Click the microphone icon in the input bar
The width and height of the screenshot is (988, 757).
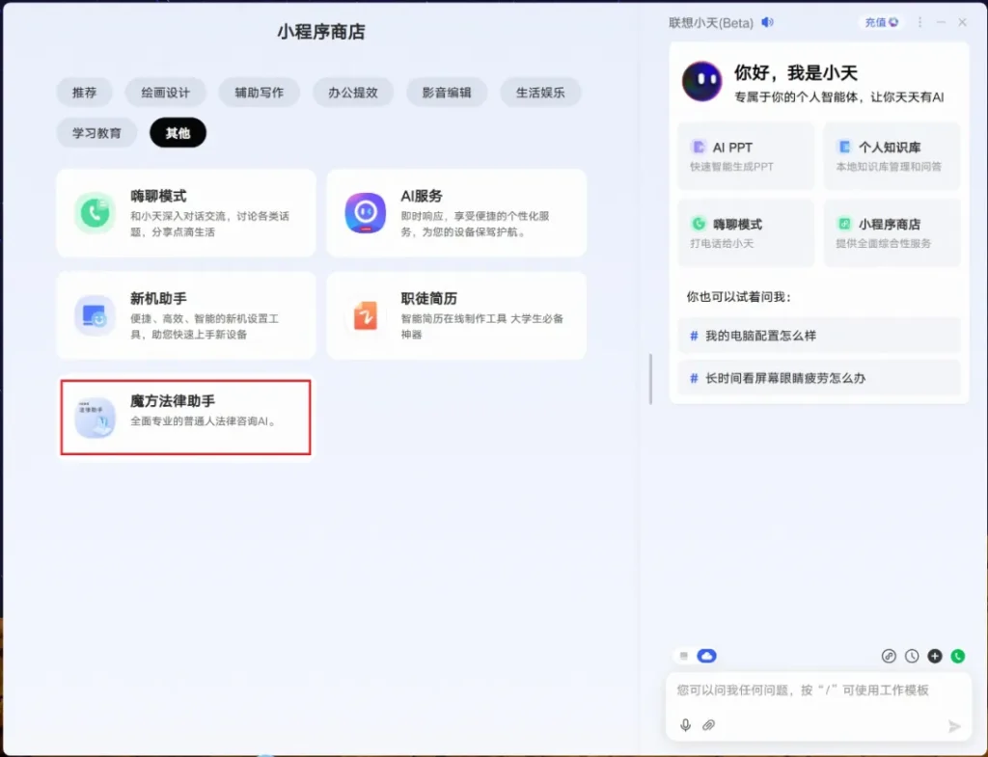(x=686, y=725)
